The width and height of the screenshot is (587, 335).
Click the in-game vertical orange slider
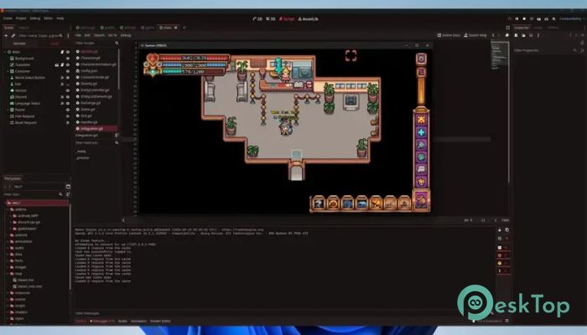pyautogui.click(x=421, y=91)
